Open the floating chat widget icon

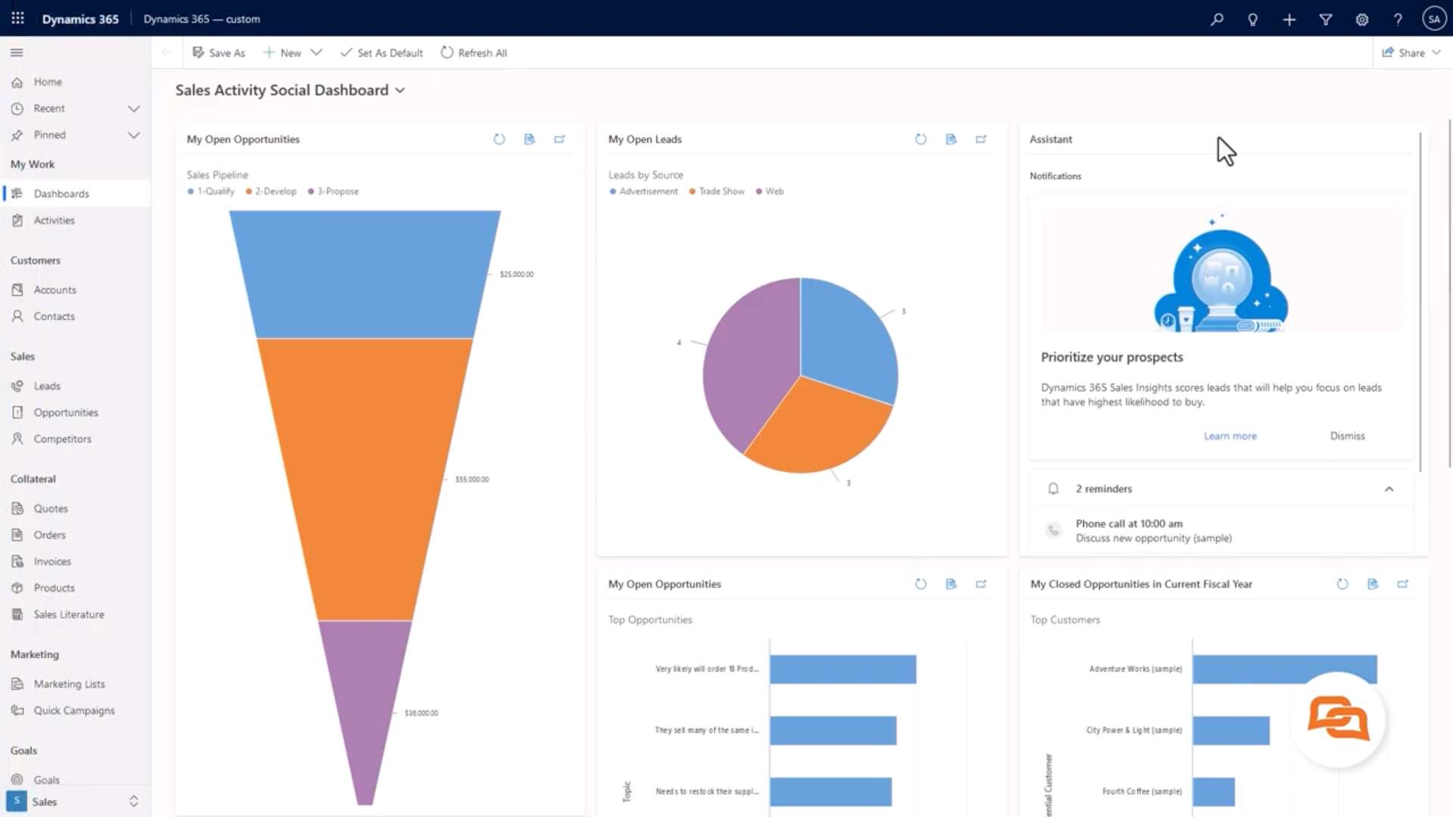pos(1338,719)
